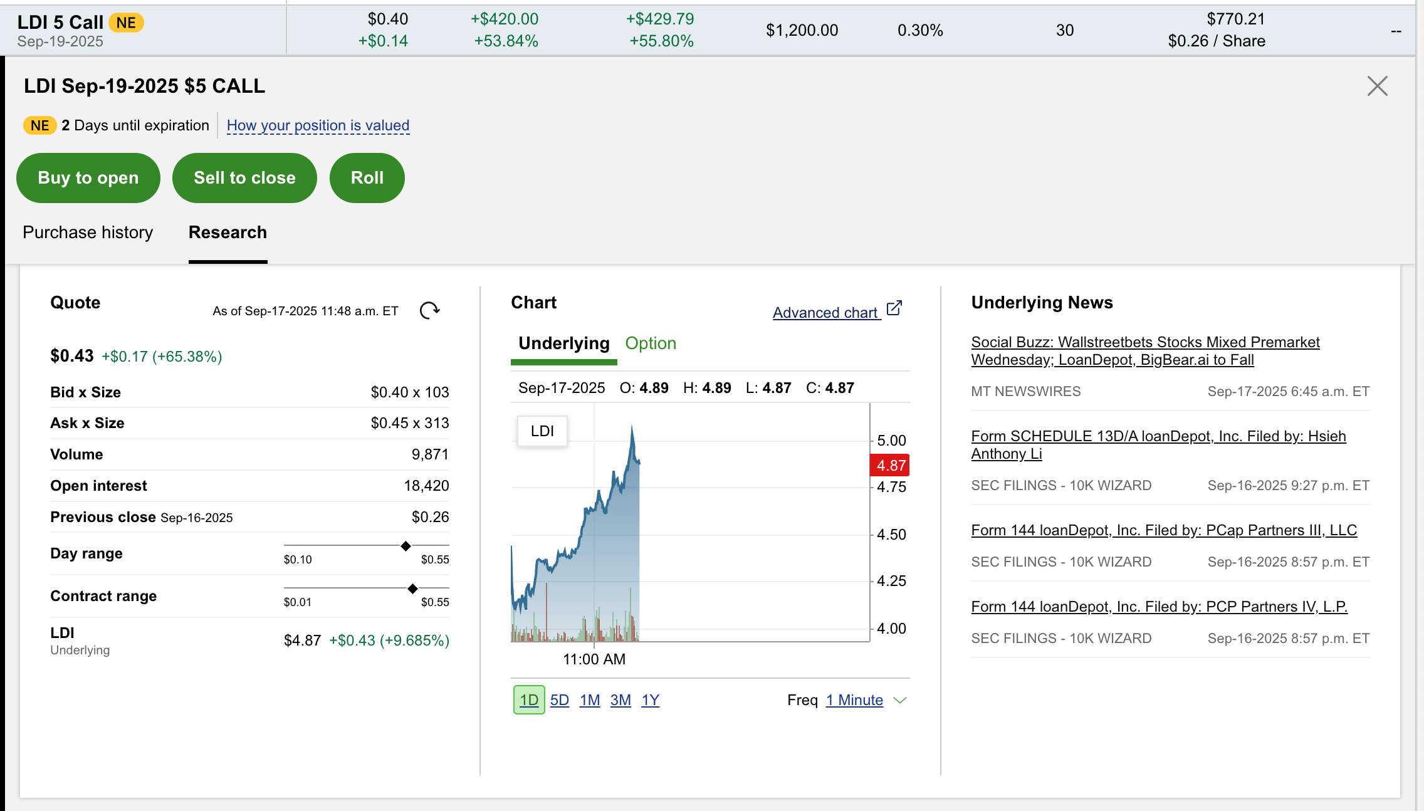Open Social Buzz Wallstreetbets news article
The width and height of the screenshot is (1424, 811).
coord(1145,351)
